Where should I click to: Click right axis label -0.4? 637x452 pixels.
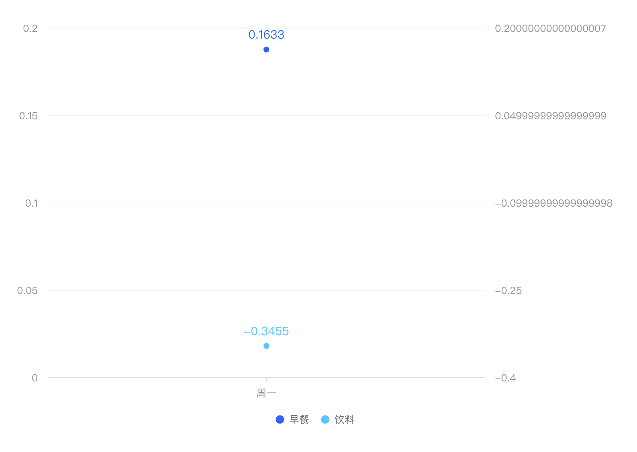click(505, 378)
